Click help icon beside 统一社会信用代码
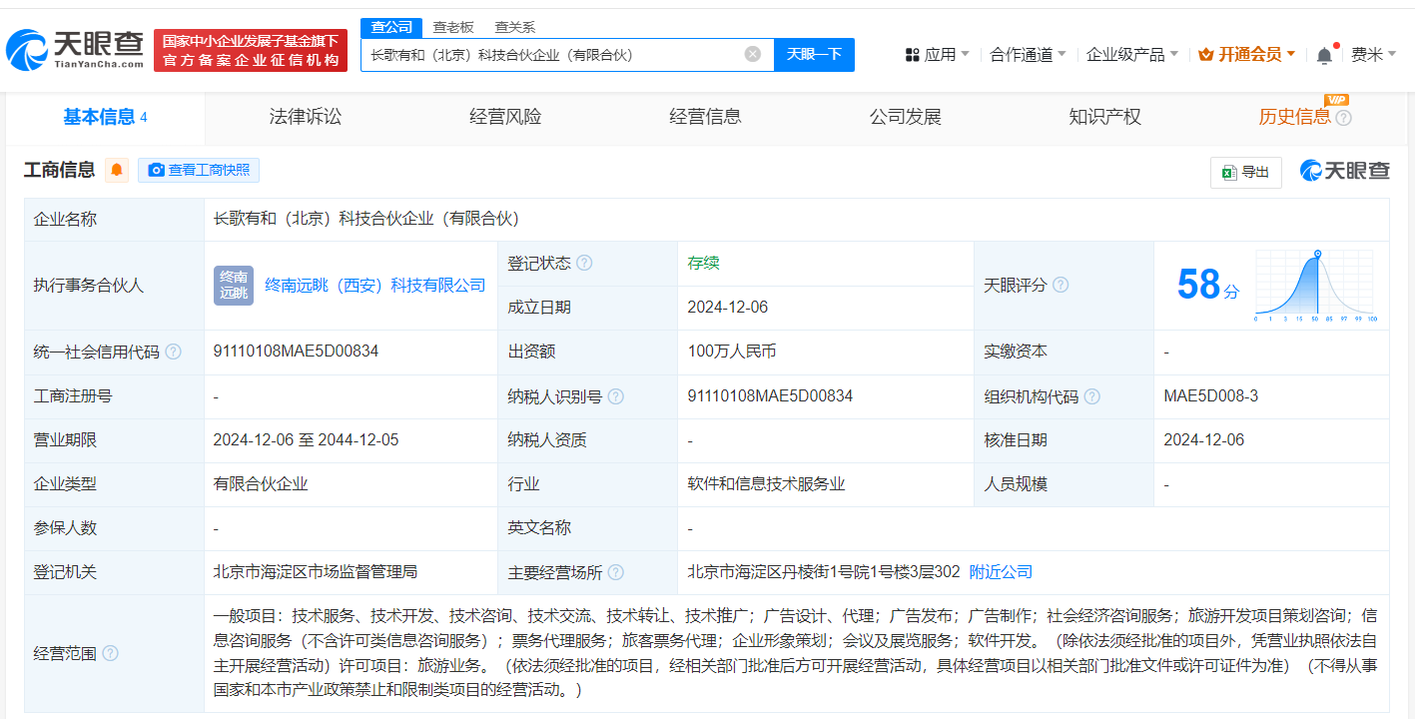 click(x=174, y=353)
